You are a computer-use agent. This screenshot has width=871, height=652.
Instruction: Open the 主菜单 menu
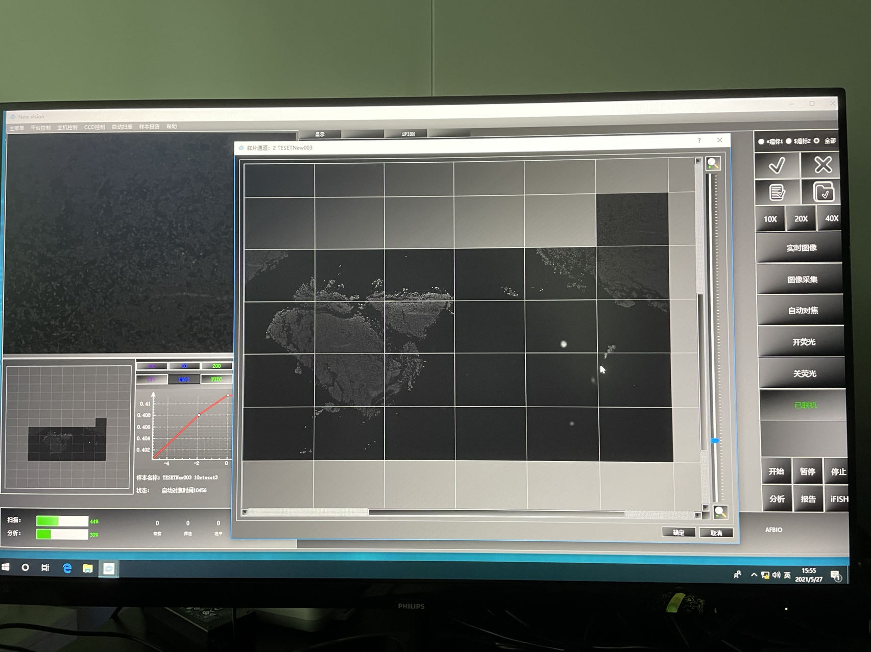16,128
